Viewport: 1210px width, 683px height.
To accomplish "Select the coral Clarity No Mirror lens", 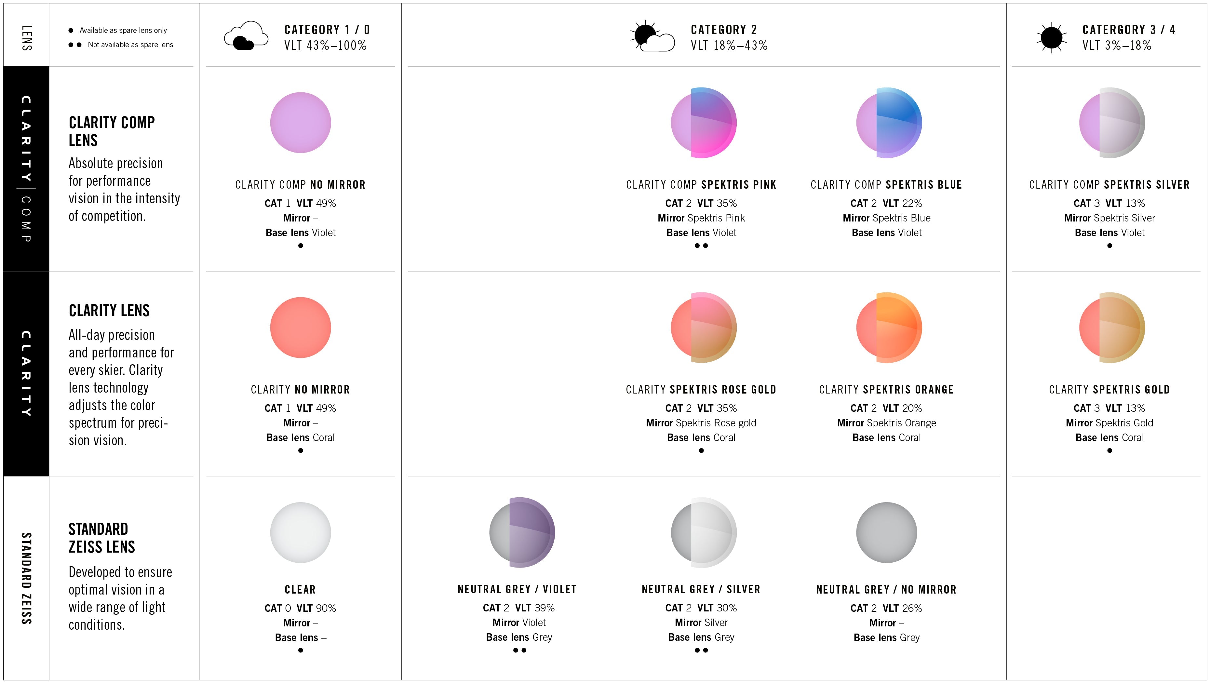I will (301, 328).
